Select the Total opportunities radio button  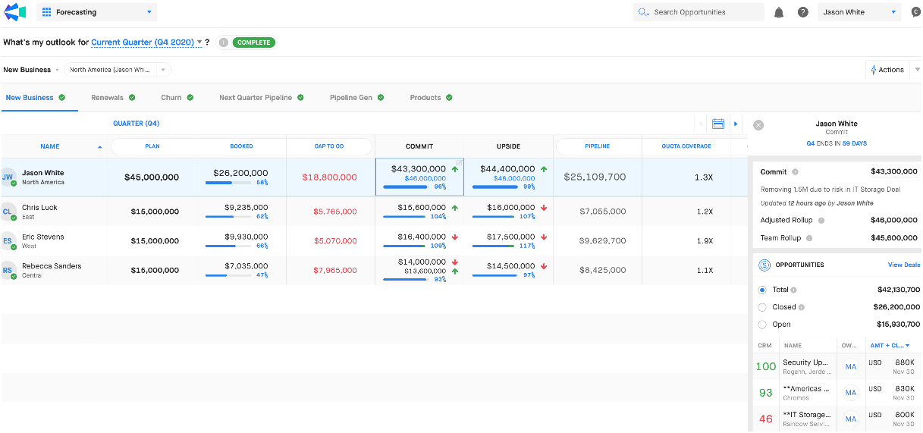(x=762, y=290)
